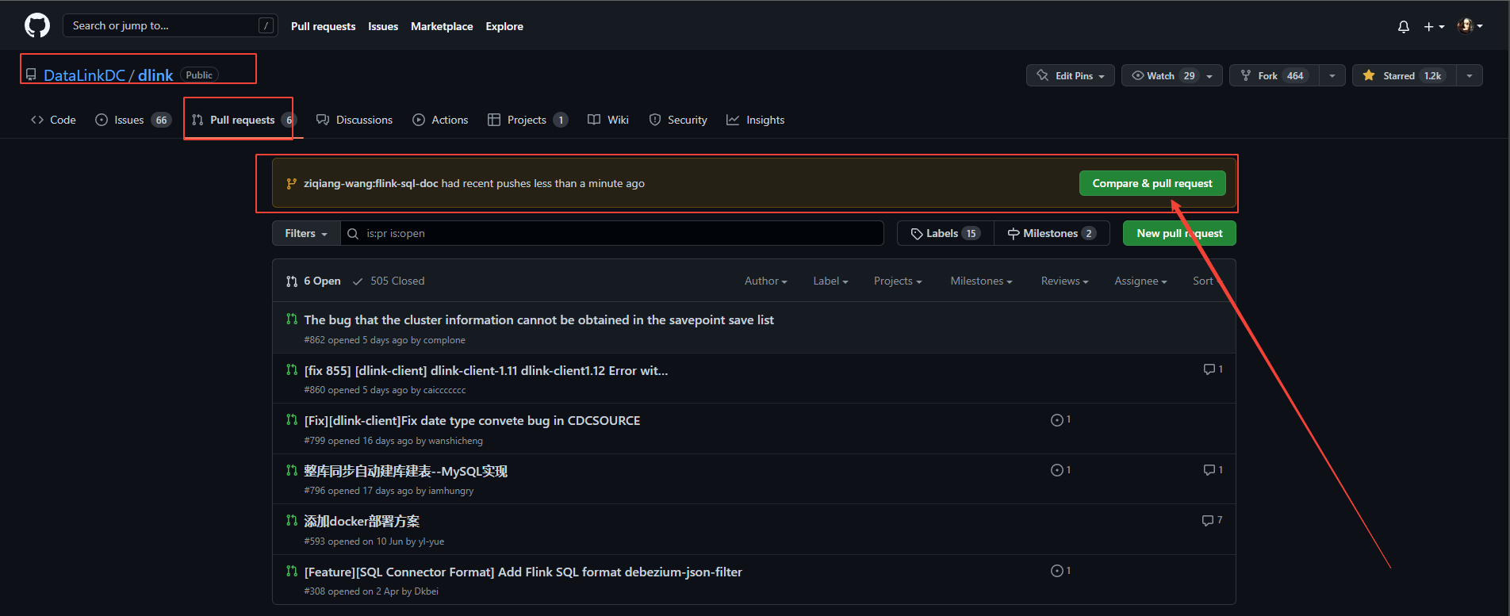
Task: Open the plus create-new menu
Action: click(x=1434, y=26)
